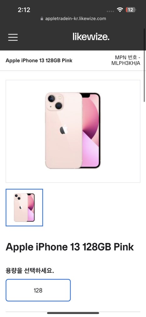Click the top bar title Apple iPhone 13 128GB Pink
This screenshot has height=317, width=146.
(x=39, y=60)
